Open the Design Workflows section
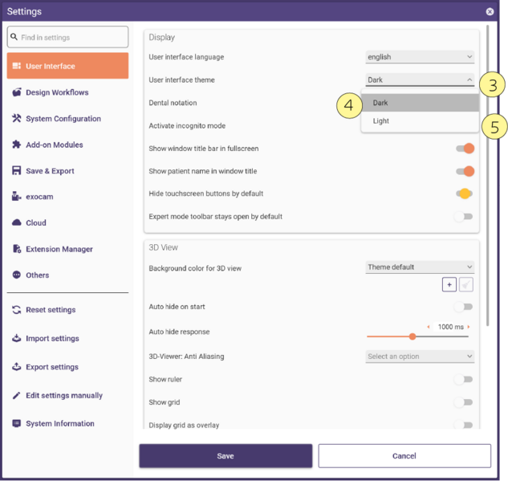 [67, 92]
